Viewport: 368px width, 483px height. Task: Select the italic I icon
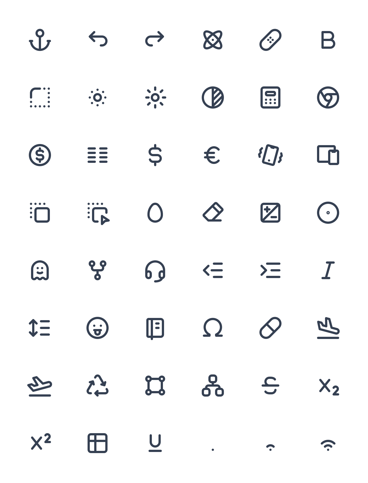coord(328,270)
